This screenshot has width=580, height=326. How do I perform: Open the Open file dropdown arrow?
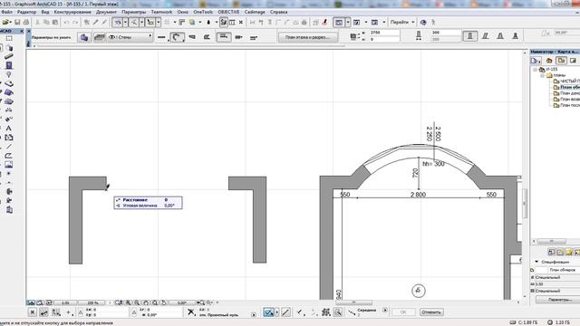click(x=10, y=22)
